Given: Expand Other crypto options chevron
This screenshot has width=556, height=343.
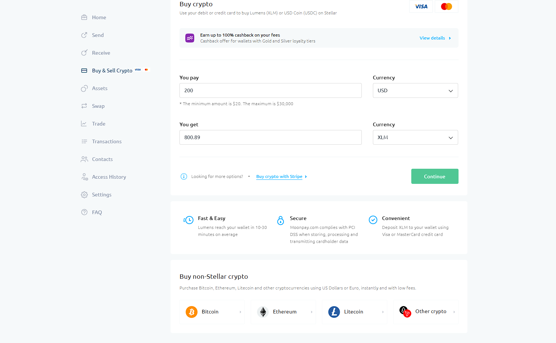Looking at the screenshot, I should point(453,312).
